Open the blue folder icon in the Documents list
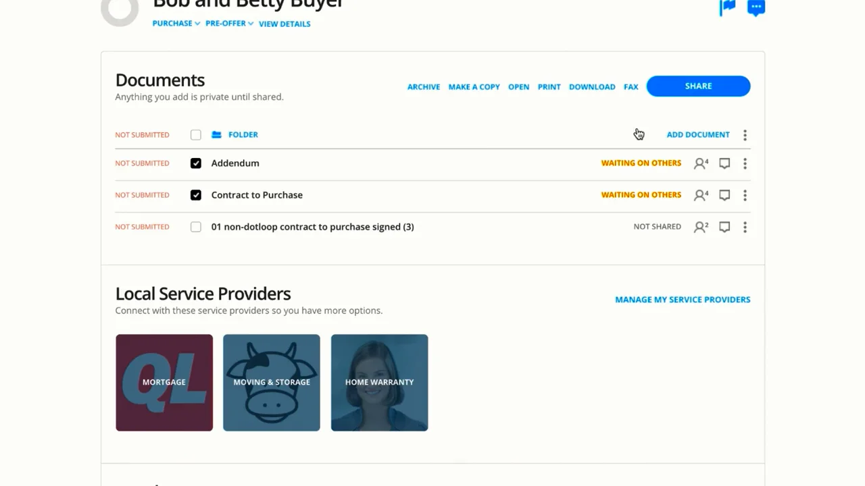This screenshot has height=486, width=865. coord(216,135)
